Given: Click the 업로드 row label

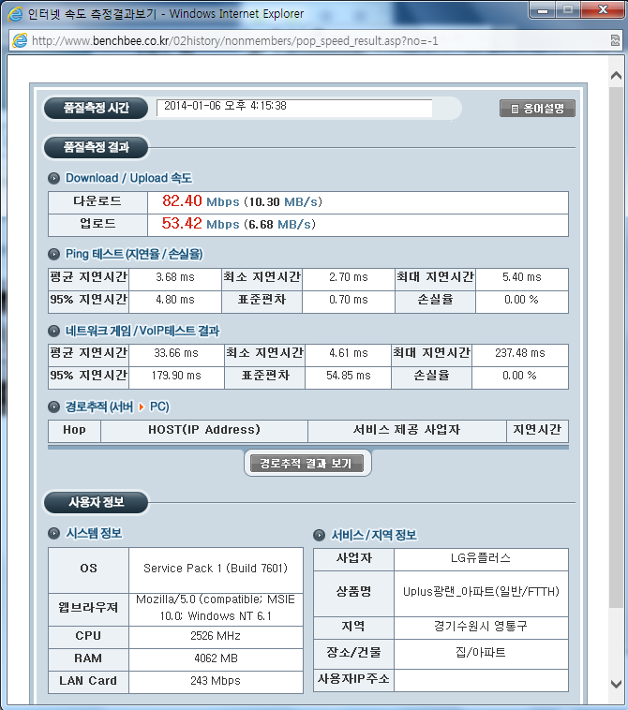Looking at the screenshot, I should point(97,224).
